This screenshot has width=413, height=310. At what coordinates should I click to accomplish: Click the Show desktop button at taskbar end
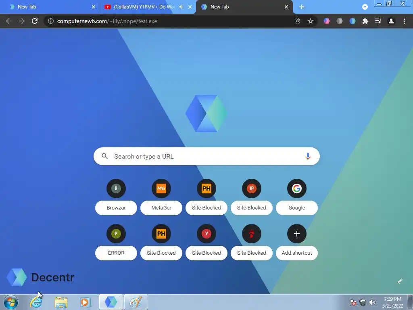point(410,302)
